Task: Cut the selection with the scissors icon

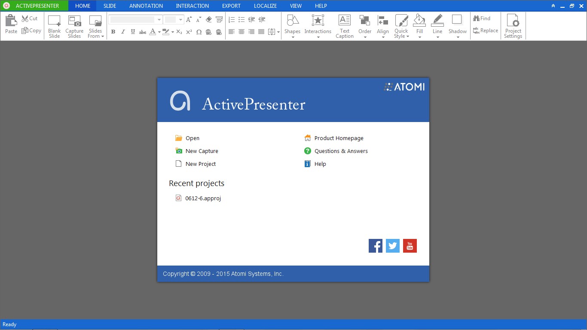Action: (30, 18)
